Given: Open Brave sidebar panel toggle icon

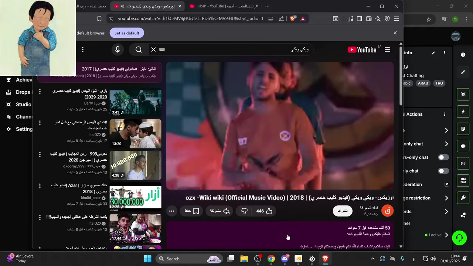Looking at the screenshot, I should 359,18.
